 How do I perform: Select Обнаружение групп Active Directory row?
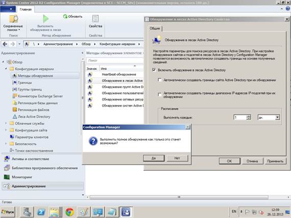(115, 87)
